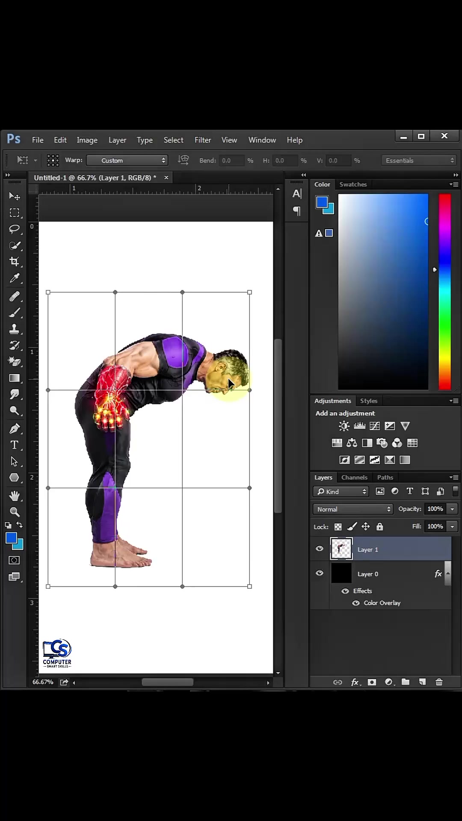The height and width of the screenshot is (821, 462).
Task: Toggle Effects visibility on Layer 0
Action: pos(345,591)
